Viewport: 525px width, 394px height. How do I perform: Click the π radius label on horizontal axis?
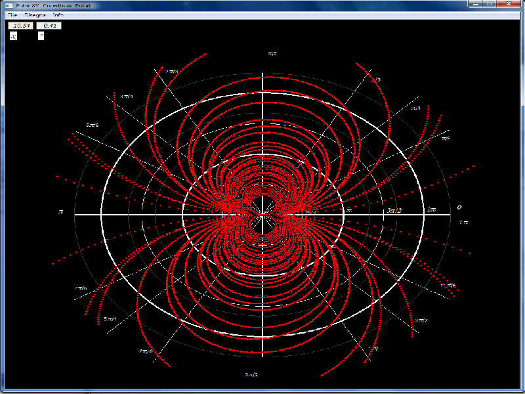click(x=349, y=209)
